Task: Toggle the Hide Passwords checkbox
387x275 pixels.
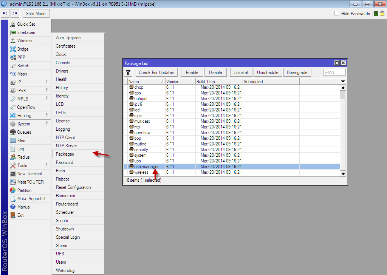Action: click(x=337, y=13)
